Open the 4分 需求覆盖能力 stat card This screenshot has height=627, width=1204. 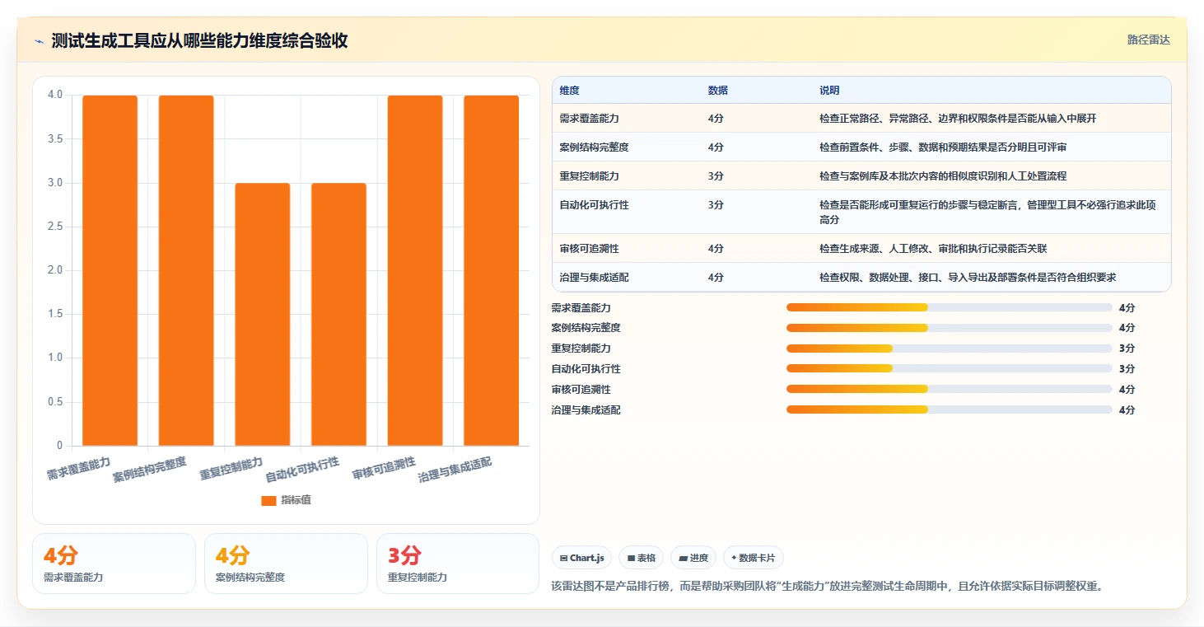pos(114,564)
